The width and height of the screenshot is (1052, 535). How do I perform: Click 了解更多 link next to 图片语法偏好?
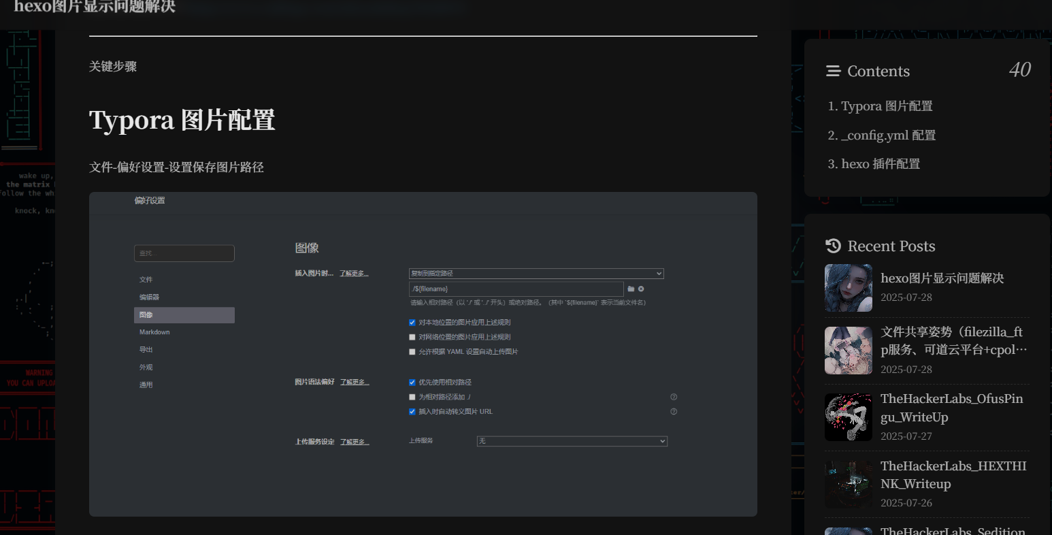pyautogui.click(x=355, y=383)
